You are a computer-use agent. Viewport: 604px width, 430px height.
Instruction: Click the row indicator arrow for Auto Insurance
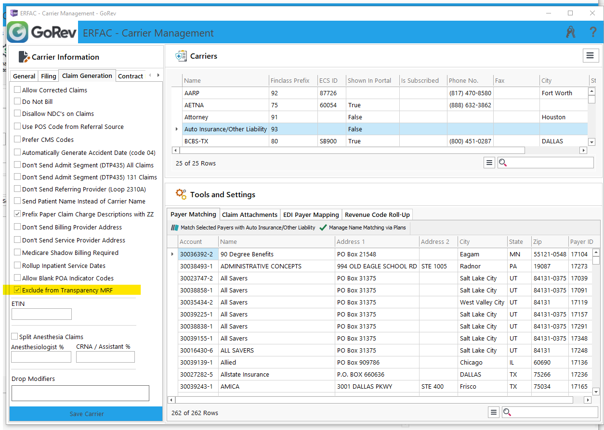coord(176,129)
